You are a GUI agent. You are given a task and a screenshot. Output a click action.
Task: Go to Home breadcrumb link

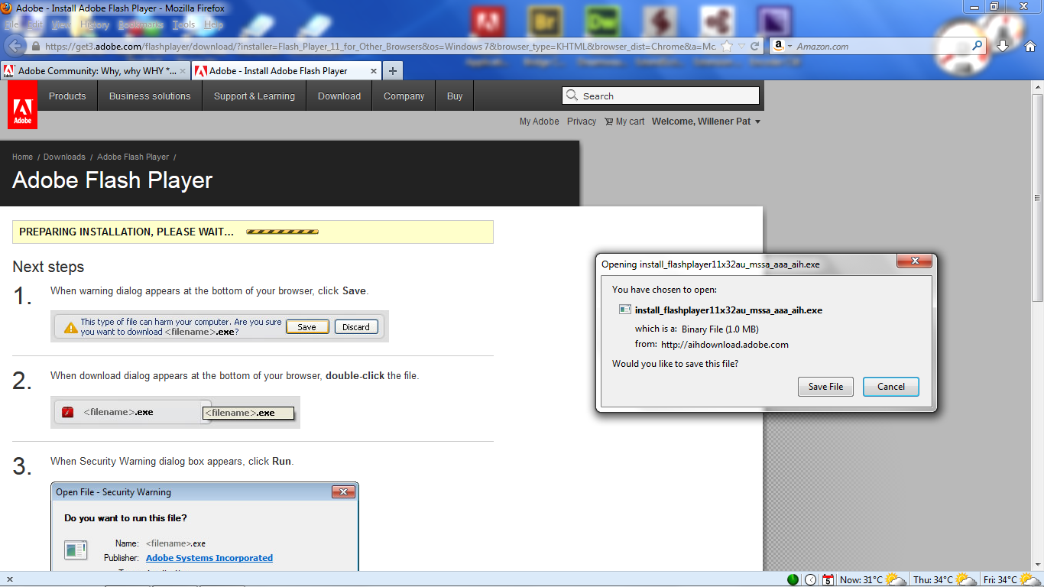point(22,157)
